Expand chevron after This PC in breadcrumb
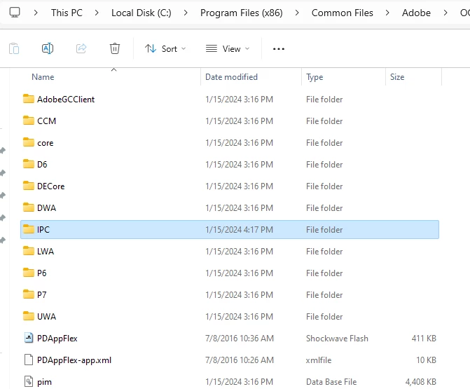Image resolution: width=470 pixels, height=389 pixels. [x=97, y=13]
